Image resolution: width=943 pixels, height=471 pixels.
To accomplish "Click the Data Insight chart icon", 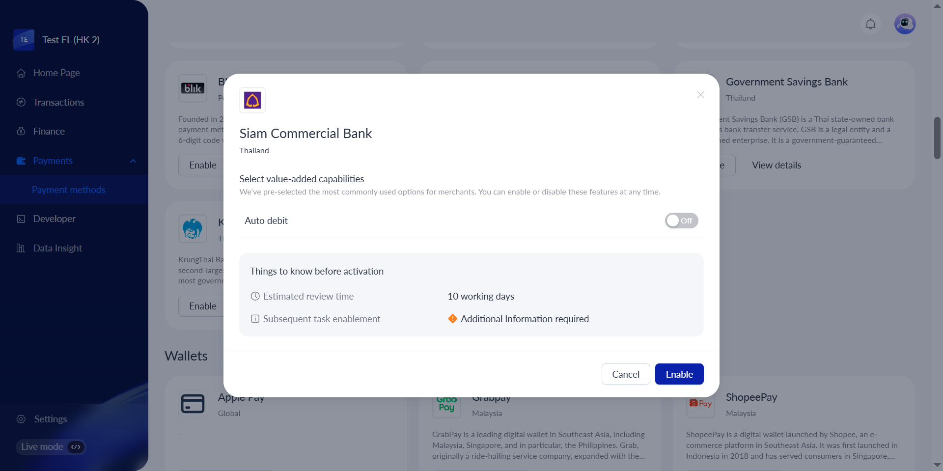I will 21,248.
